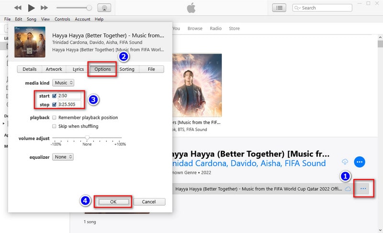Click the scrollbar up arrow
Image resolution: width=383 pixels, height=233 pixels.
click(380, 37)
